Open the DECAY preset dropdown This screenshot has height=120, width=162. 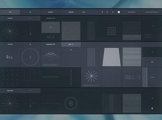coord(93,12)
